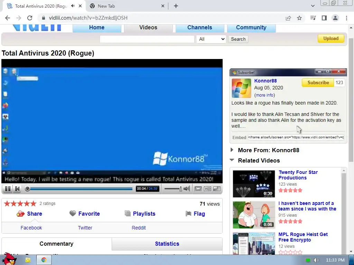The width and height of the screenshot is (354, 265).
Task: Toggle browser side panel icon
Action: [x=324, y=18]
